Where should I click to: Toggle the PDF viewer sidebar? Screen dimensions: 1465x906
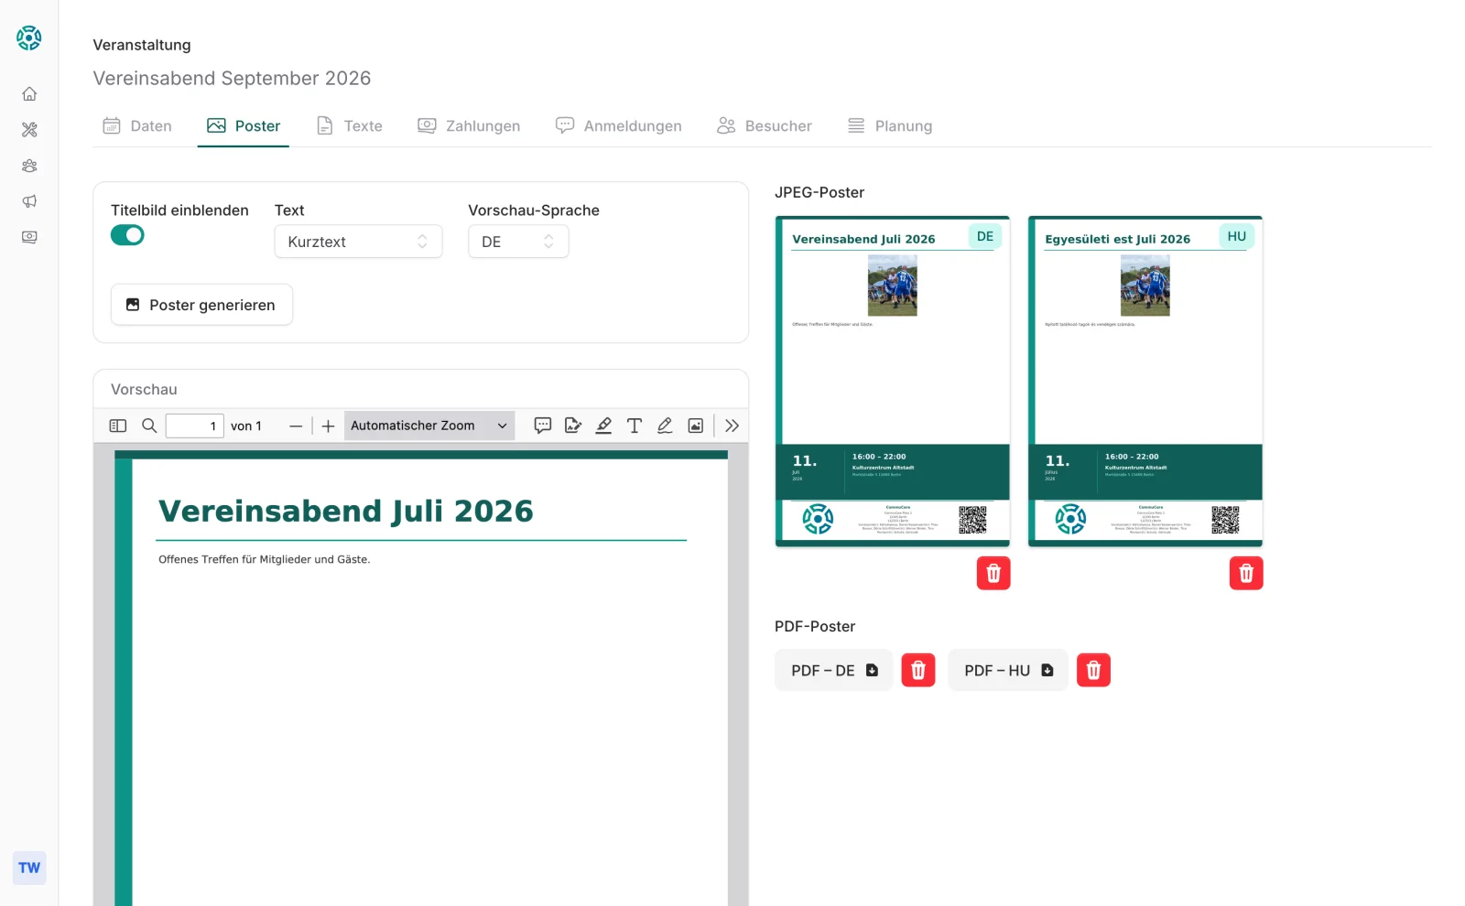pyautogui.click(x=118, y=426)
